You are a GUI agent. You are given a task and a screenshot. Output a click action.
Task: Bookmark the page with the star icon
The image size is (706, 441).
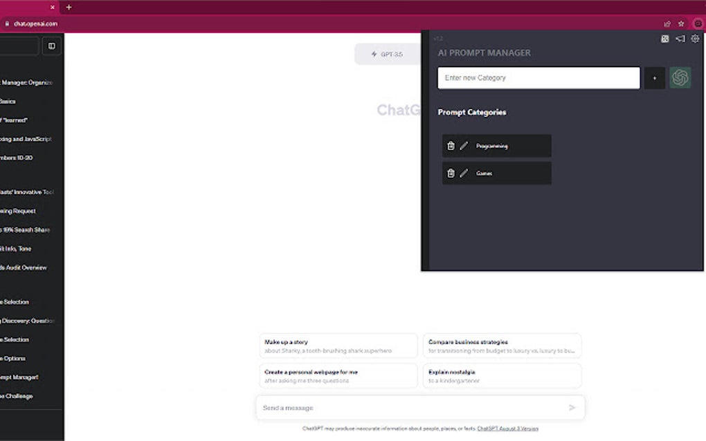681,23
